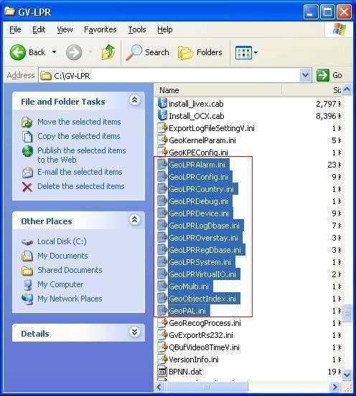Screen dimensions: 356x396
Task: Click the My Computer icon
Action: pyautogui.click(x=27, y=284)
